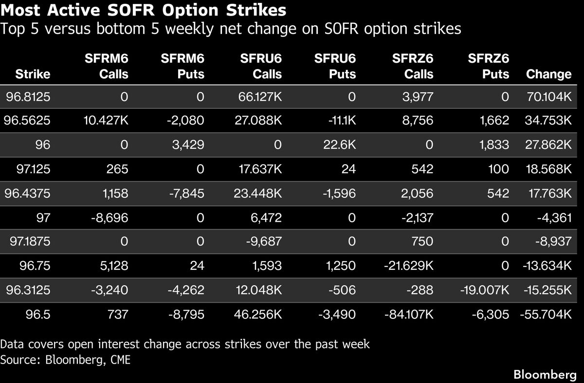Click the 66.127K cell value
584x383 pixels.
coord(261,97)
